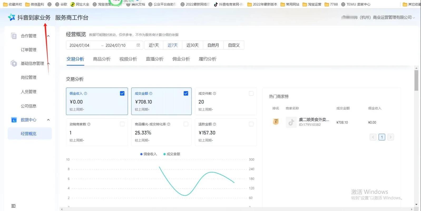Toggle the 成交金额 chart legend swatch
Screen dimensions: 421x211
164,154
